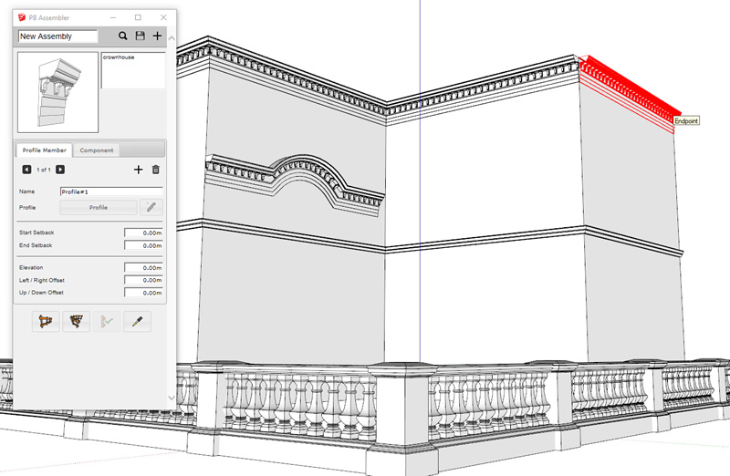730x476 pixels.
Task: Click the crown moulding preview thumbnail
Action: (57, 92)
